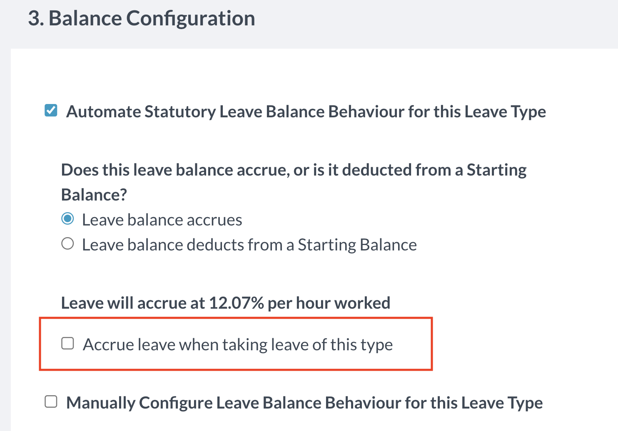The height and width of the screenshot is (431, 618).
Task: Click the section number 3 in the heading
Action: tap(35, 18)
